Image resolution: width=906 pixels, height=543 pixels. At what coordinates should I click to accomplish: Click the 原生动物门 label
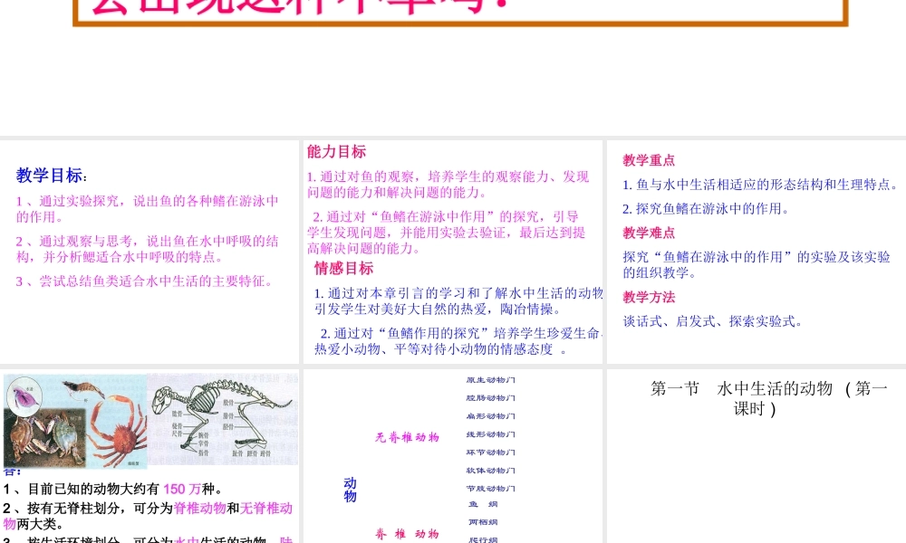pos(490,380)
